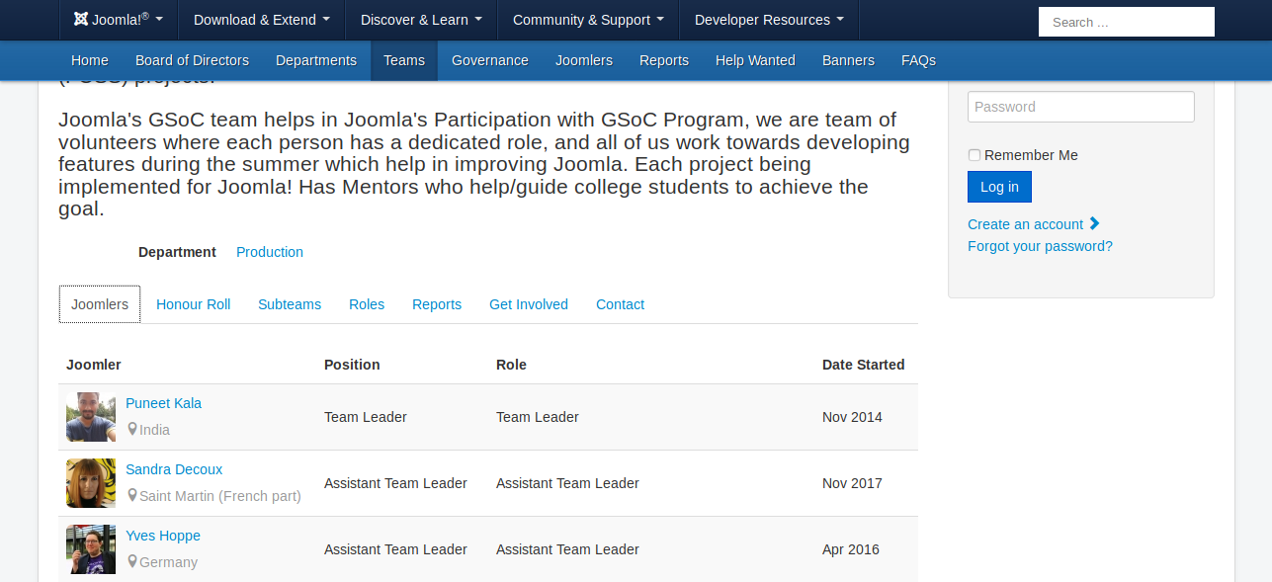1272x582 pixels.
Task: Go to Board of Directors in navigation
Action: point(192,60)
